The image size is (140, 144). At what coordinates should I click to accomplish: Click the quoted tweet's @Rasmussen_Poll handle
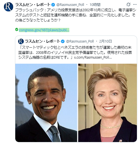pos(80,41)
